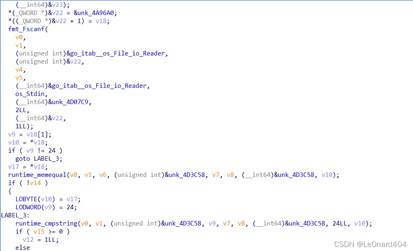Click the os_Stdin argument

[30, 94]
